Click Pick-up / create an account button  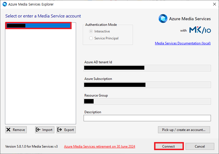(184, 130)
